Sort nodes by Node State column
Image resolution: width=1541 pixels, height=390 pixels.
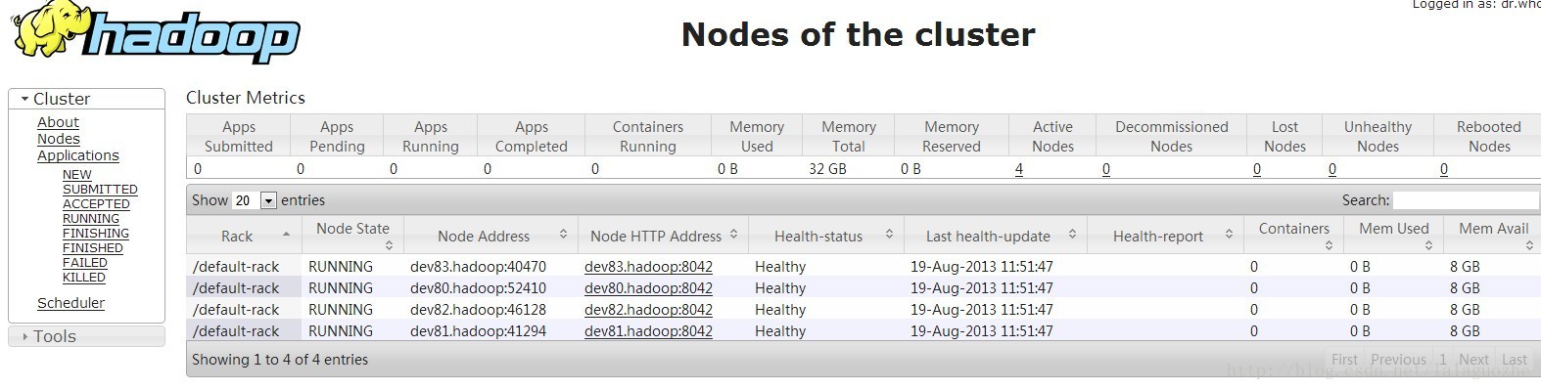[x=352, y=236]
